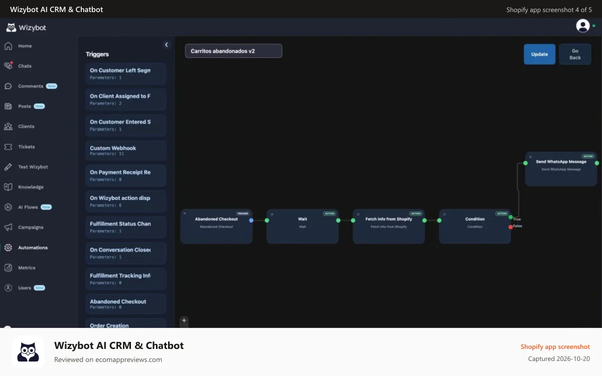This screenshot has height=376, width=602.
Task: Open the user profile avatar
Action: (x=582, y=26)
